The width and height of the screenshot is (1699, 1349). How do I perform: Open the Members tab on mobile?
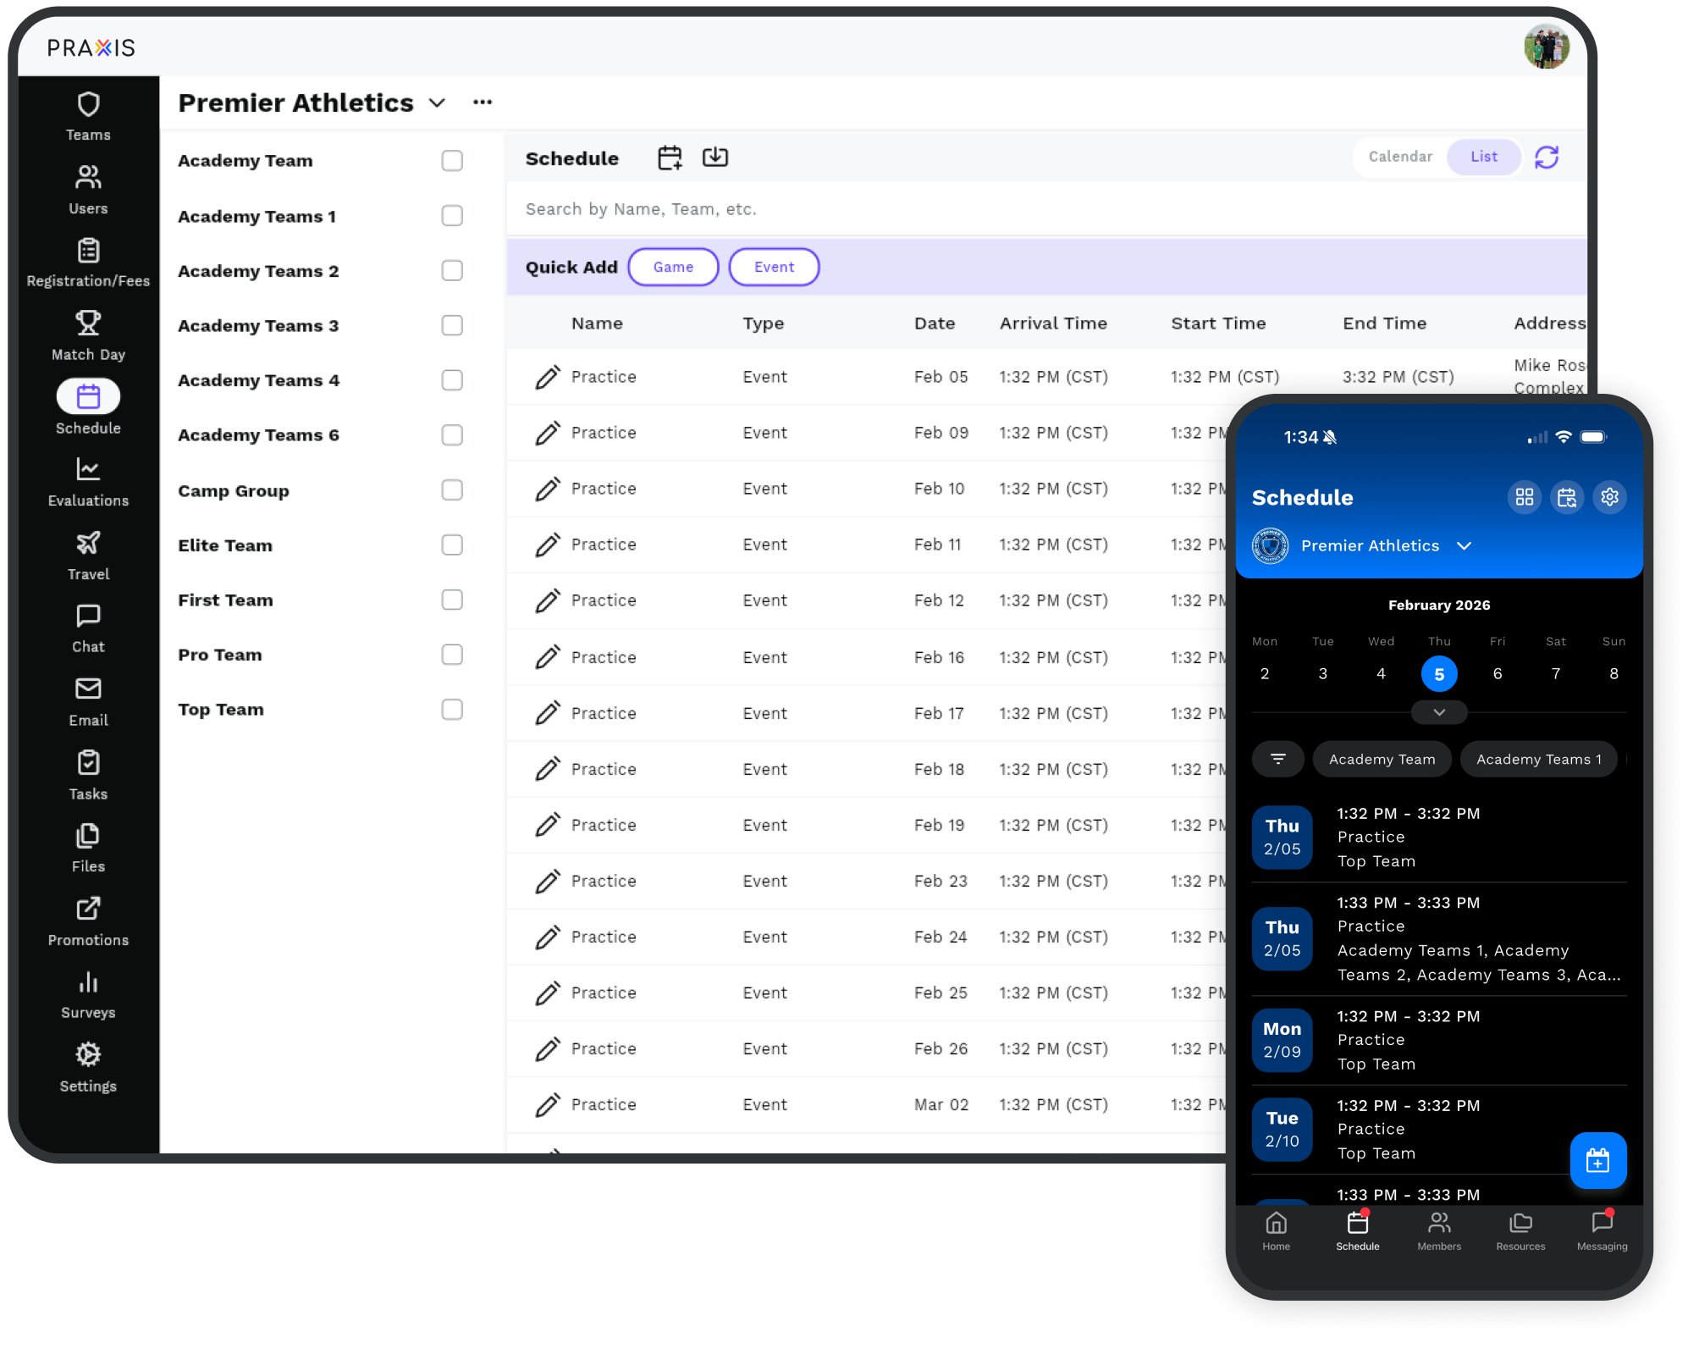pos(1439,1230)
